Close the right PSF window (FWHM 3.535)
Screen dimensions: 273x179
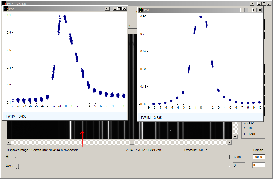click(260, 10)
